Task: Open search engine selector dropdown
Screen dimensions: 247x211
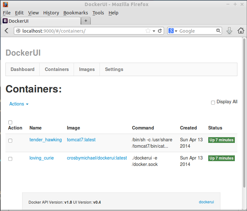Action: 176,31
